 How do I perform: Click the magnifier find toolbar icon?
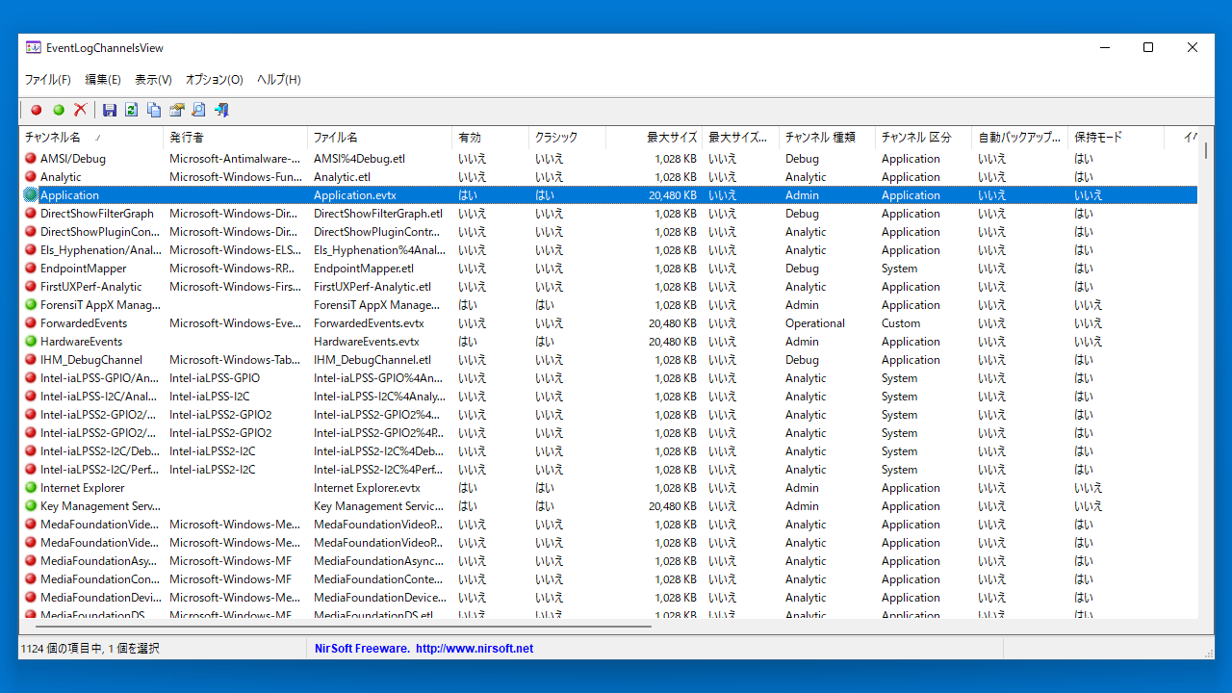coord(198,110)
